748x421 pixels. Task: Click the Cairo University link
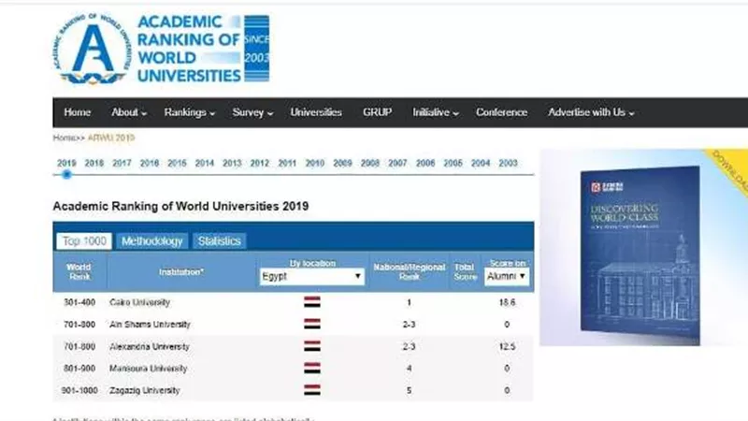click(139, 302)
